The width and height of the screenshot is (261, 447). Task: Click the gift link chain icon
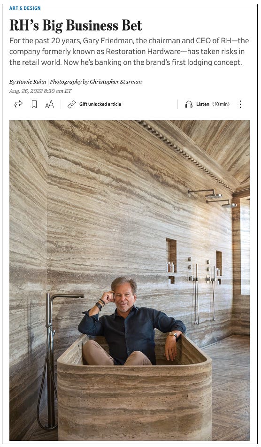(71, 104)
